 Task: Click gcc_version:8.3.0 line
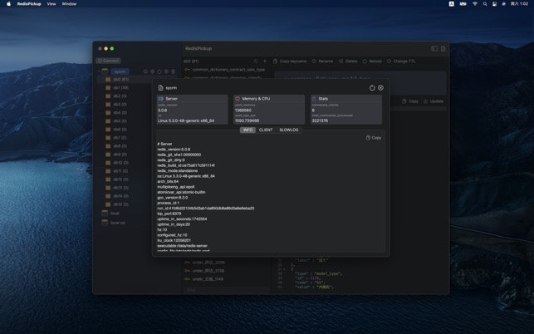pyautogui.click(x=172, y=198)
